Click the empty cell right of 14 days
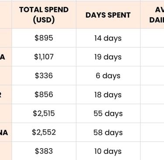This screenshot has height=160, width=164. click(x=152, y=38)
